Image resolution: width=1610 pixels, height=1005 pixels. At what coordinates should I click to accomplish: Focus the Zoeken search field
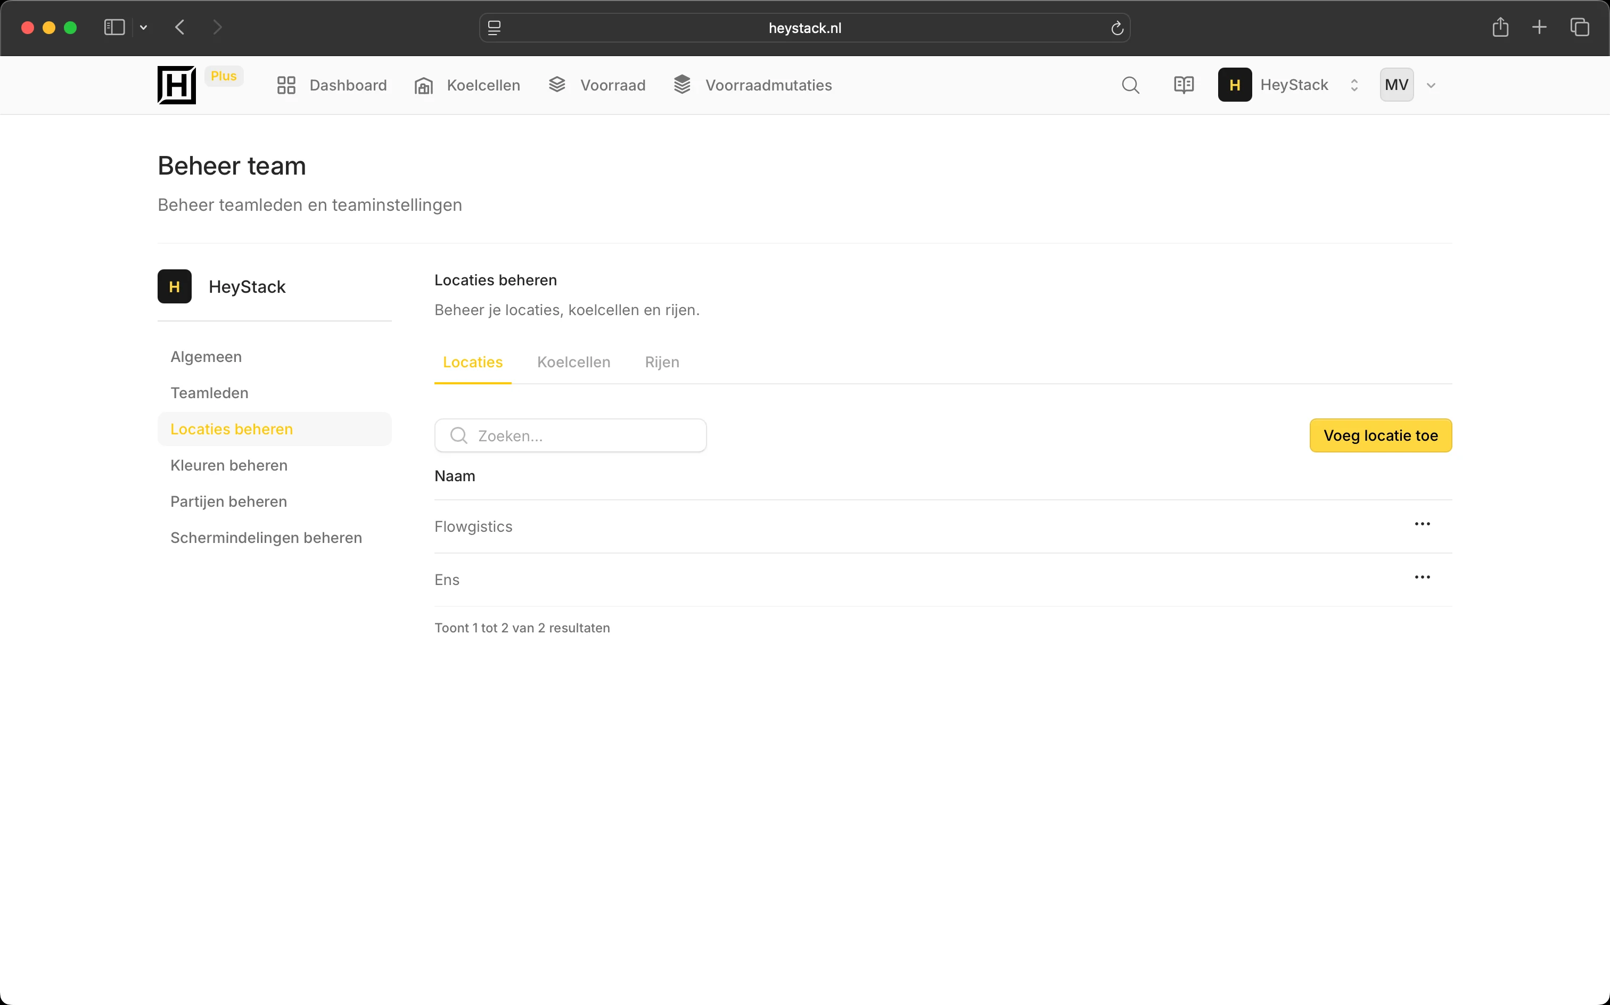pyautogui.click(x=570, y=436)
